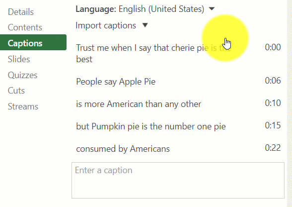Go to the Slides section

click(19, 59)
